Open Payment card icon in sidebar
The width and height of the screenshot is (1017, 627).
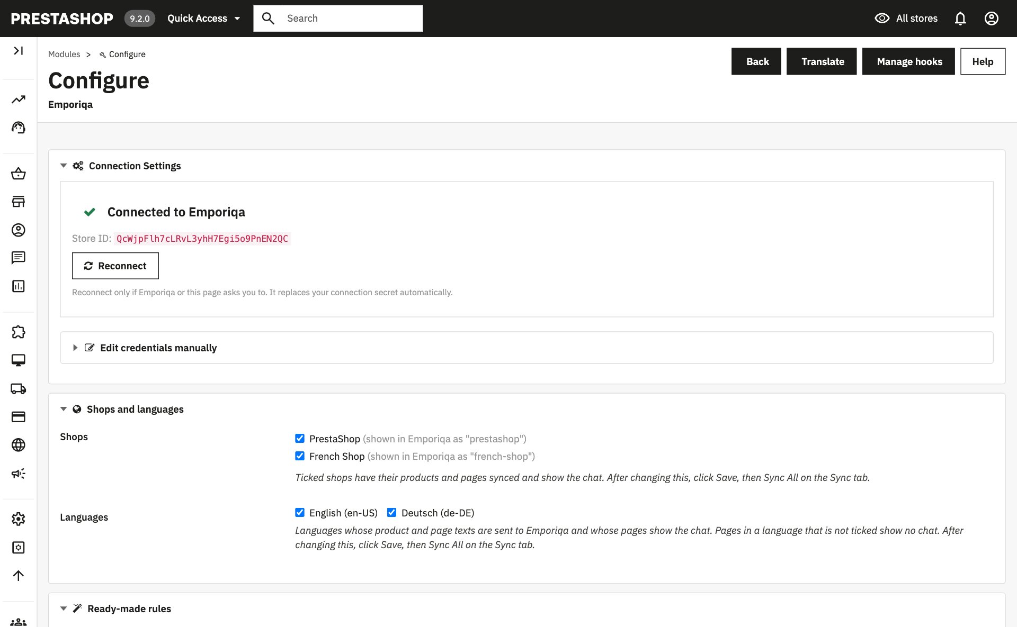pyautogui.click(x=19, y=417)
